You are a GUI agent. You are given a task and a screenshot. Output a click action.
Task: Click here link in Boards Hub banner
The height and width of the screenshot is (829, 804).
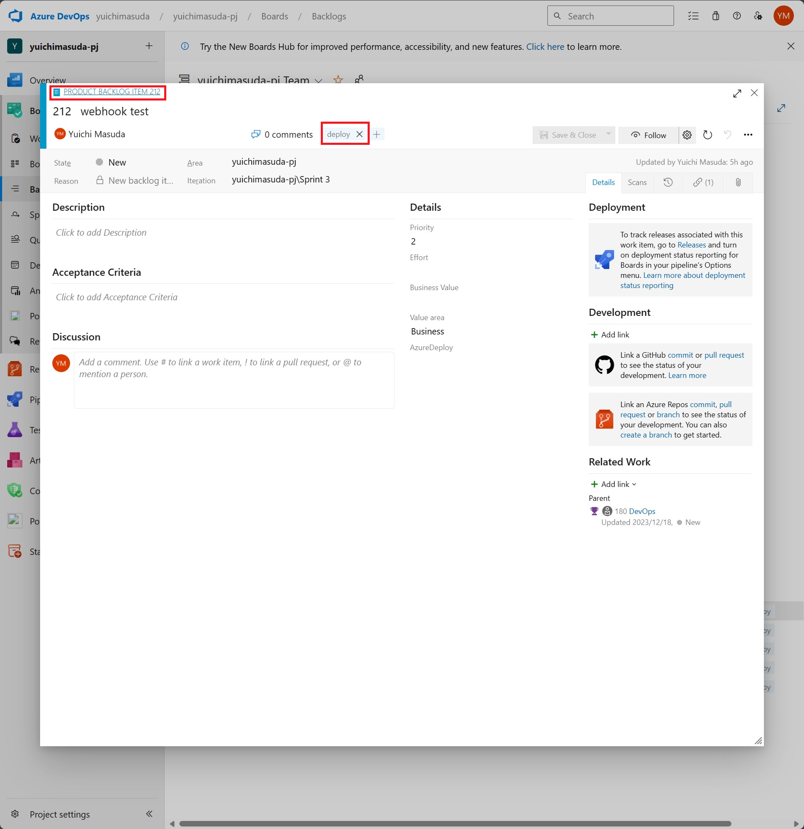coord(545,46)
